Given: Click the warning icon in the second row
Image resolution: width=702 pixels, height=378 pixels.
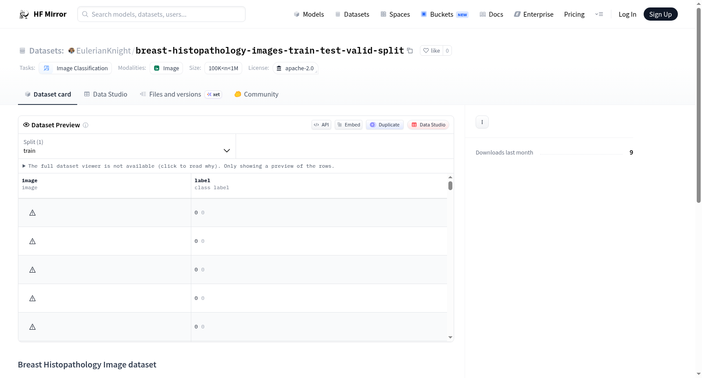Looking at the screenshot, I should 32,241.
